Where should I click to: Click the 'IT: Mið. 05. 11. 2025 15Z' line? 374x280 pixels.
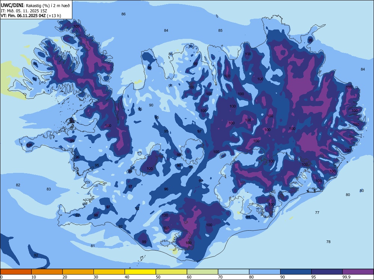click(x=23, y=11)
